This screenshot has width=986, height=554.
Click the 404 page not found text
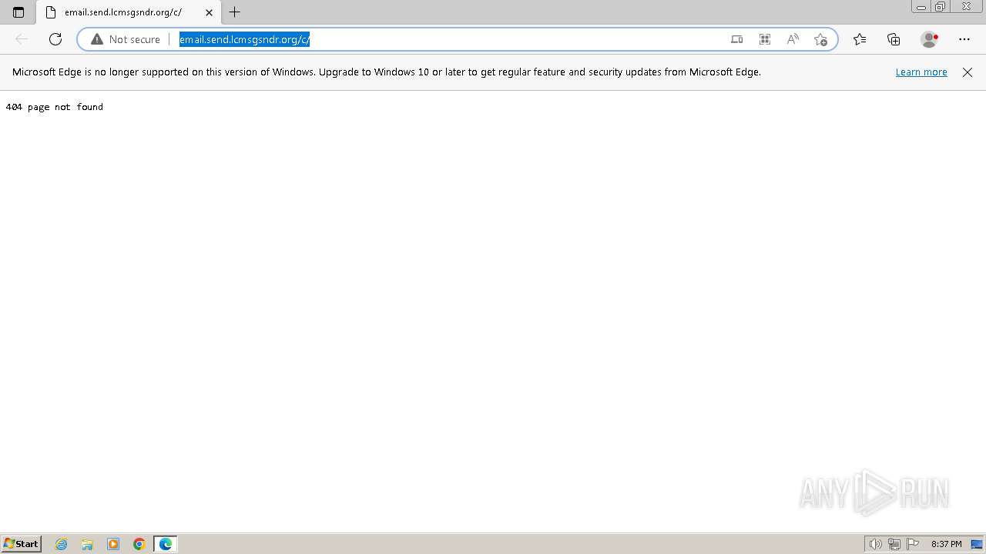pos(55,107)
